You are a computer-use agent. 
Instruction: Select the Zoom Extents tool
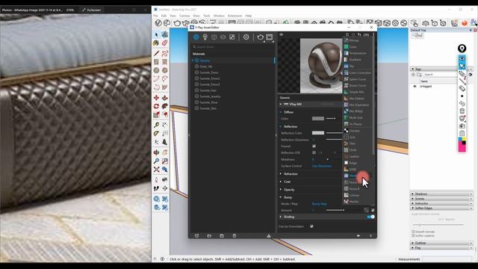[156, 170]
